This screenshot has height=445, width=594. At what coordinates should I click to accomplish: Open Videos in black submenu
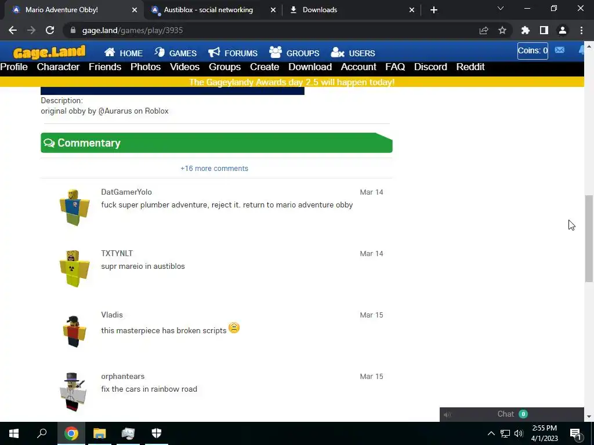(x=184, y=67)
